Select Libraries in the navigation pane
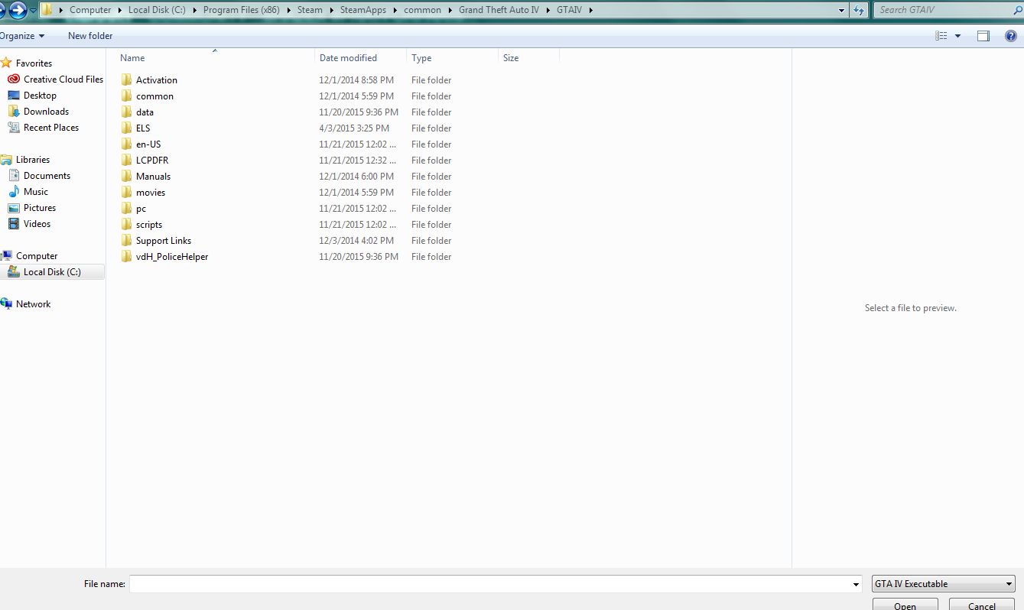The height and width of the screenshot is (610, 1024). (33, 160)
